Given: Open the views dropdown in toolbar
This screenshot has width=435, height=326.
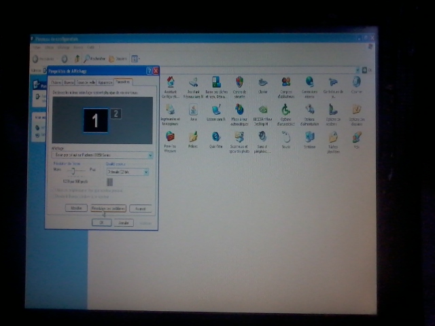Looking at the screenshot, I should pyautogui.click(x=135, y=58).
